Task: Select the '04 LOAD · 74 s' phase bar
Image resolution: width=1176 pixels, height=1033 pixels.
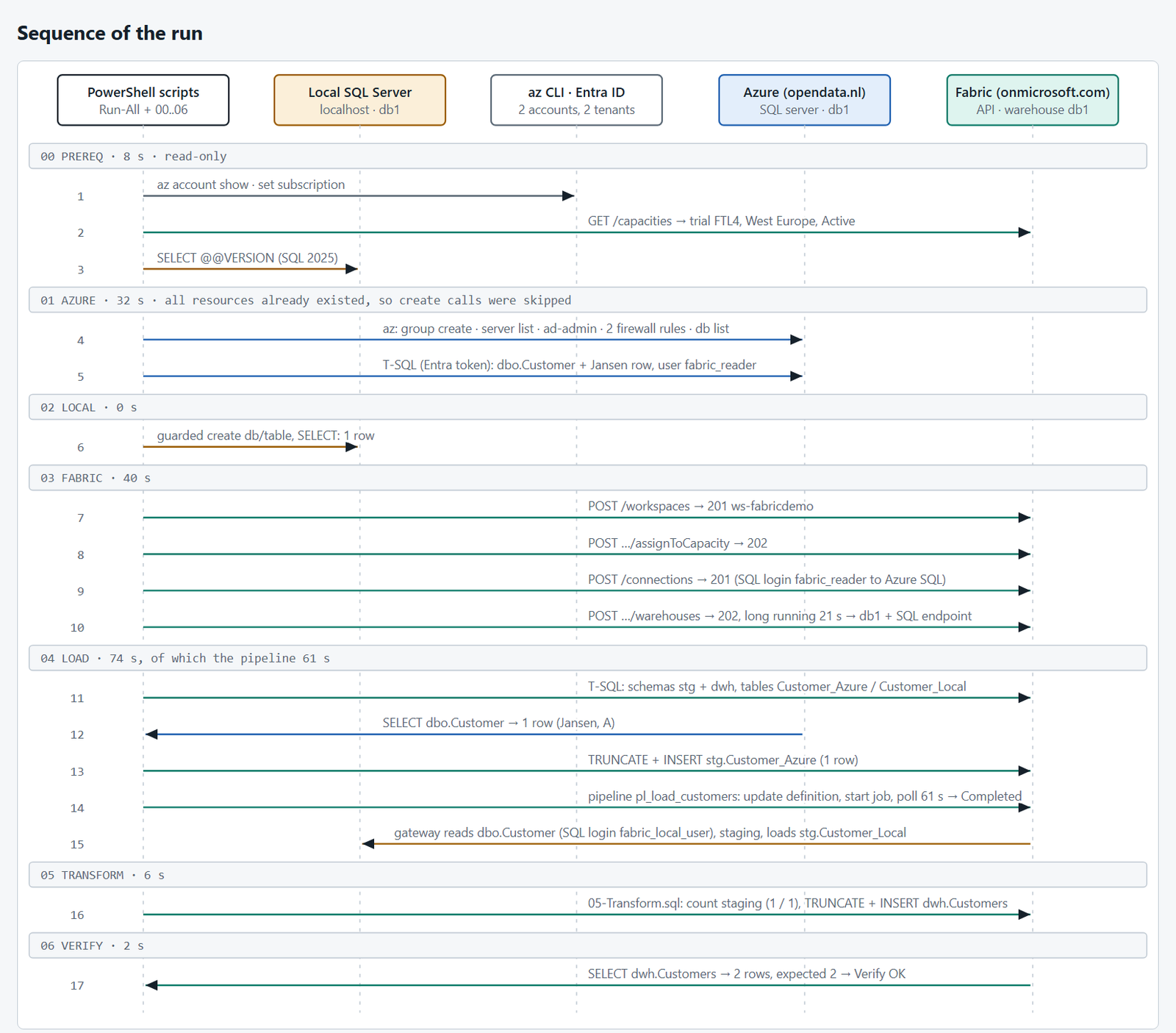Action: point(588,658)
